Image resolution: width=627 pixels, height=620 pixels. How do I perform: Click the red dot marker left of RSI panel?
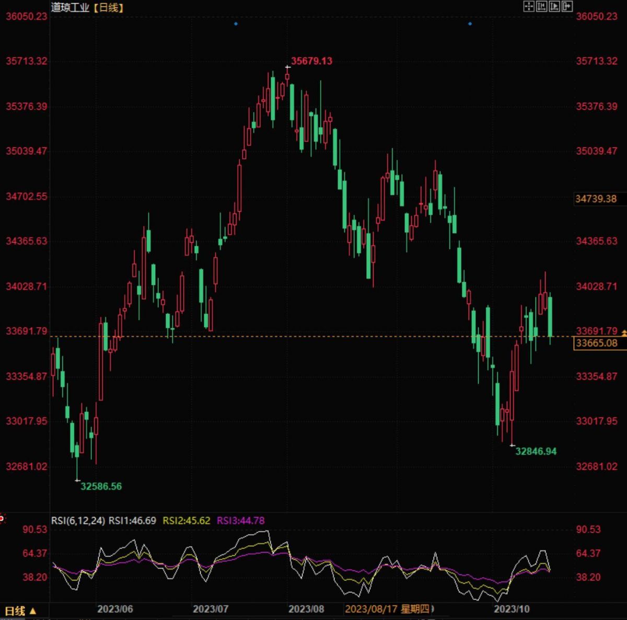pos(2,519)
